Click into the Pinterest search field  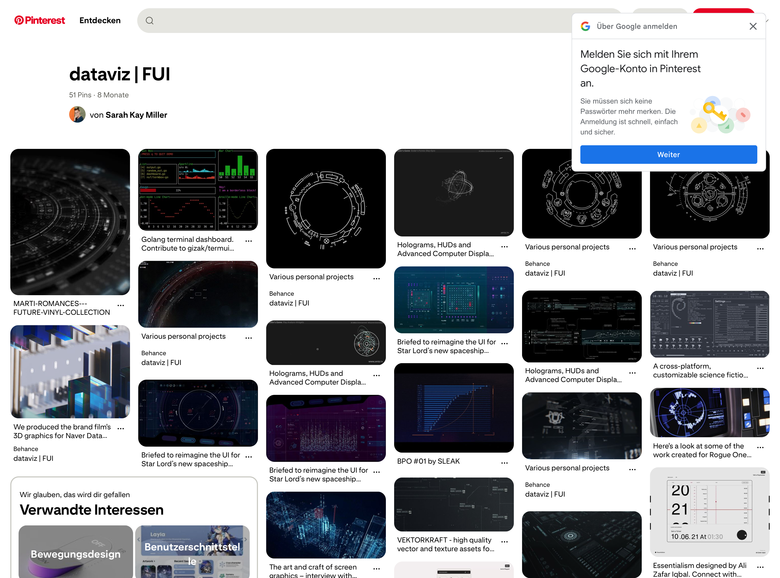(x=350, y=21)
